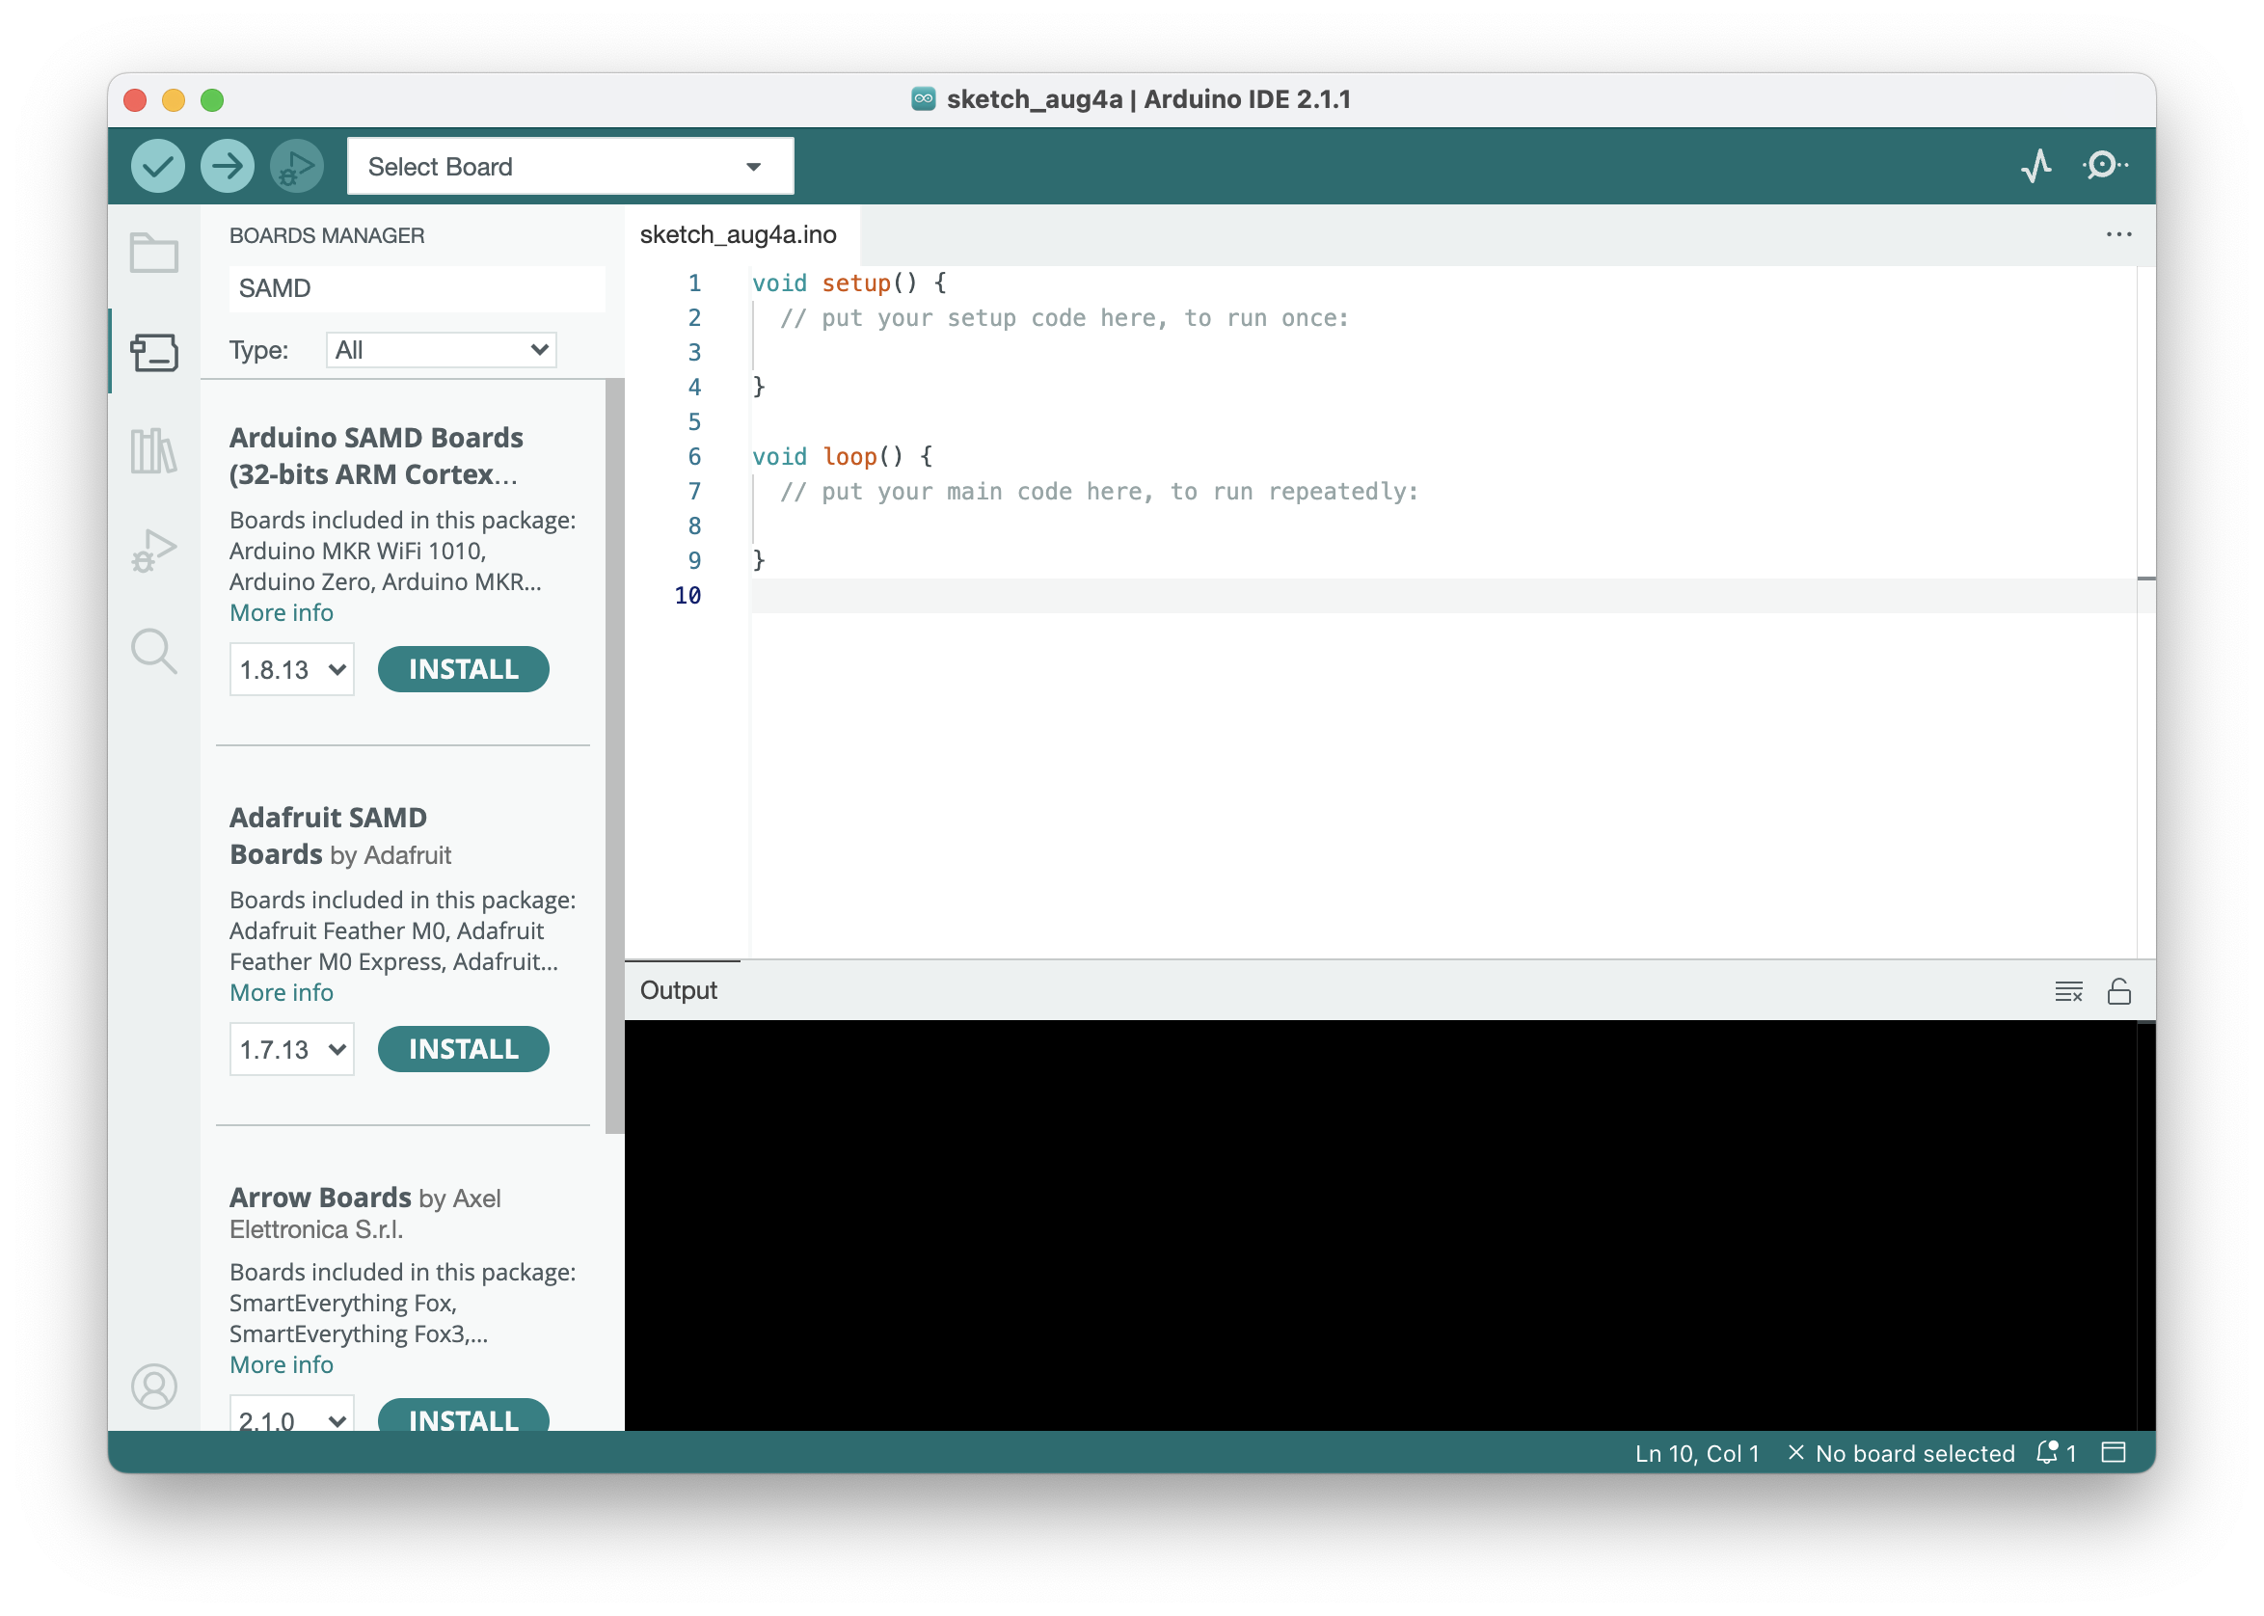Toggle the Boards Manager sidebar icon
Image resolution: width=2264 pixels, height=1616 pixels.
154,352
